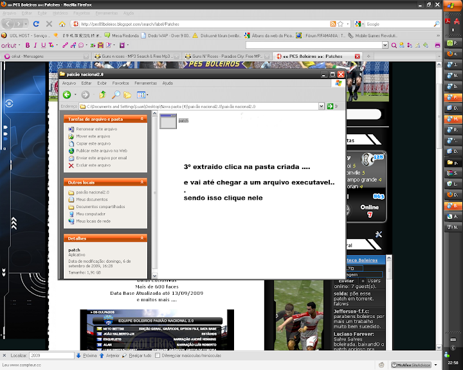
Task: Close the Firefox find bar
Action: point(4,355)
